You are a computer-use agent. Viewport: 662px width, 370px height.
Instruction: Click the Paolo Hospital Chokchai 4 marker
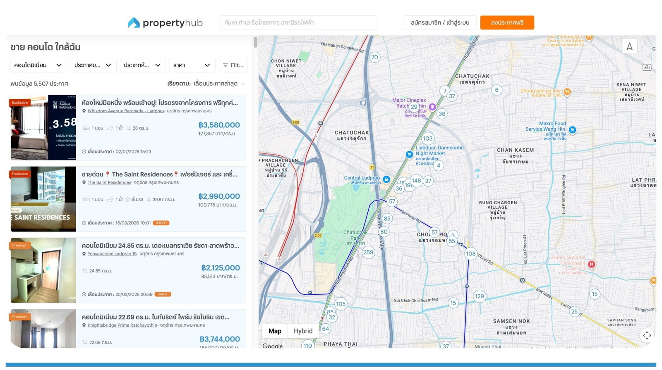(592, 264)
